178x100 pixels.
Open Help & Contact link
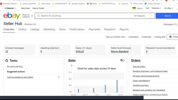point(38,8)
